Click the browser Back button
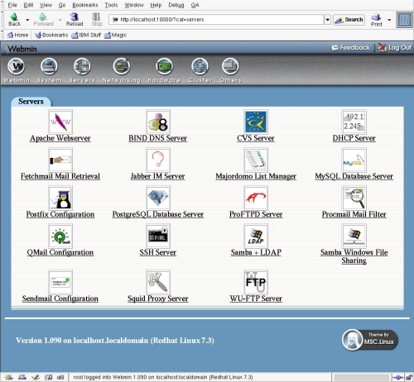 [14, 20]
